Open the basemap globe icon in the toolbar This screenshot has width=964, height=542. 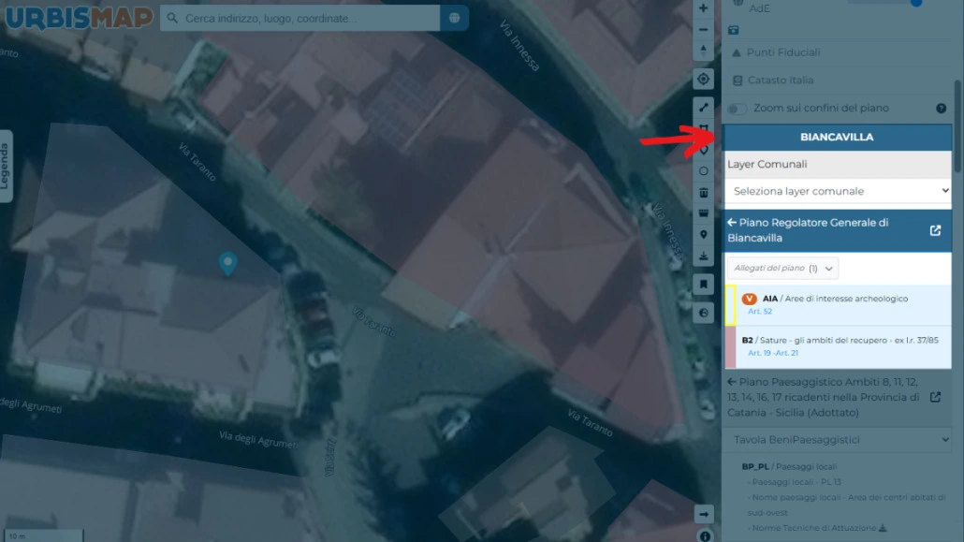(x=703, y=313)
